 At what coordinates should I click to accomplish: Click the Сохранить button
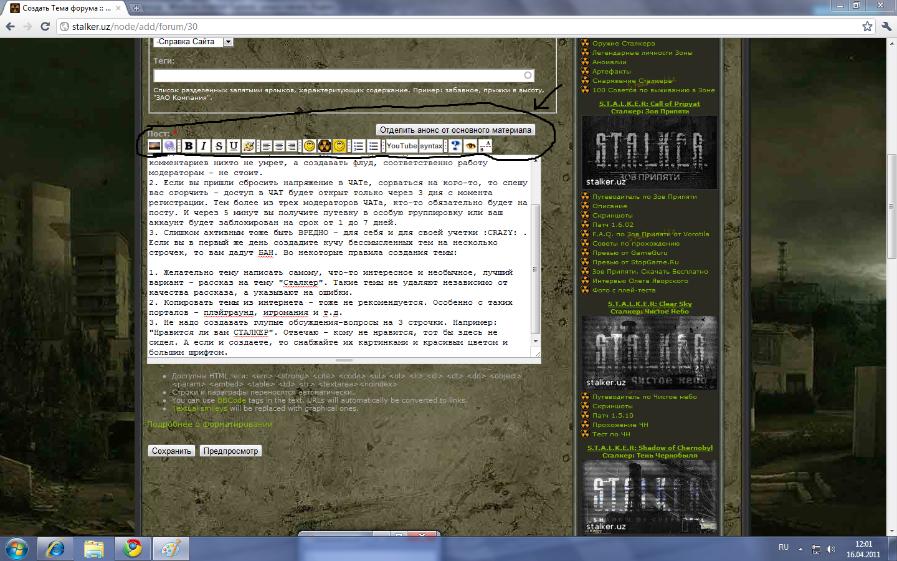pos(171,451)
